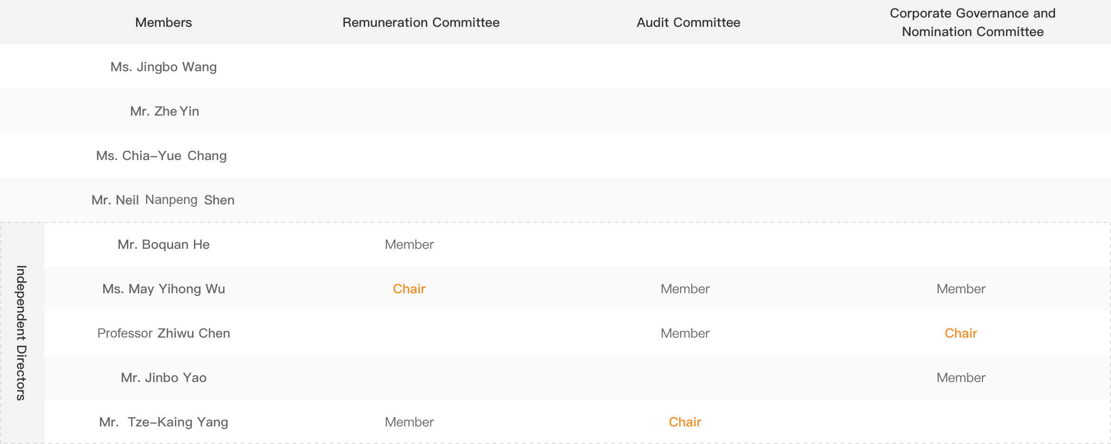Click Professor Zhiwu Chen's name

pyautogui.click(x=163, y=333)
